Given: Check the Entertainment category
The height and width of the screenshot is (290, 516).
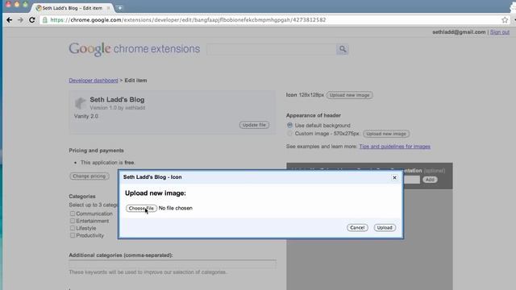Looking at the screenshot, I should coord(73,221).
